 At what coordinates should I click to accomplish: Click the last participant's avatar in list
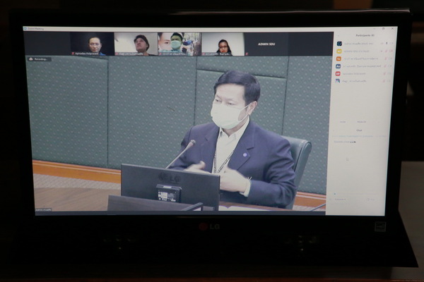tap(339, 81)
